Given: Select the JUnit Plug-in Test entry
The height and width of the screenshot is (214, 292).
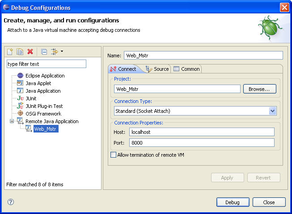Looking at the screenshot, I should (44, 106).
